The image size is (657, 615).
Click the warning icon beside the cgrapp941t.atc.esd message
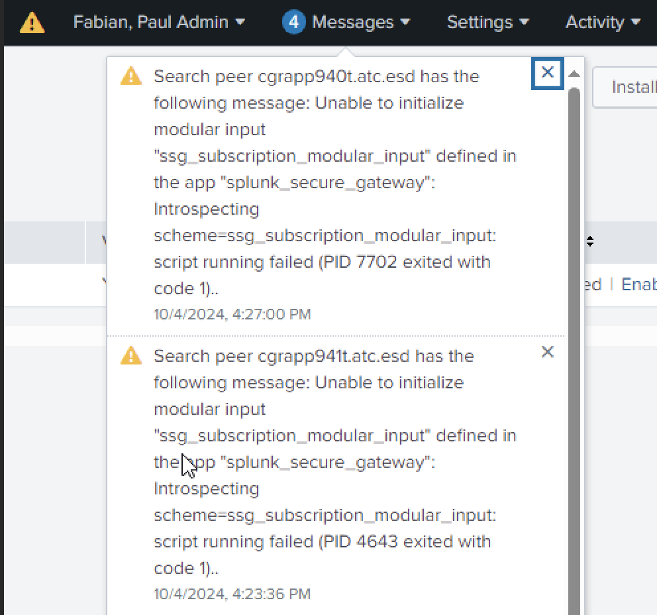click(130, 355)
